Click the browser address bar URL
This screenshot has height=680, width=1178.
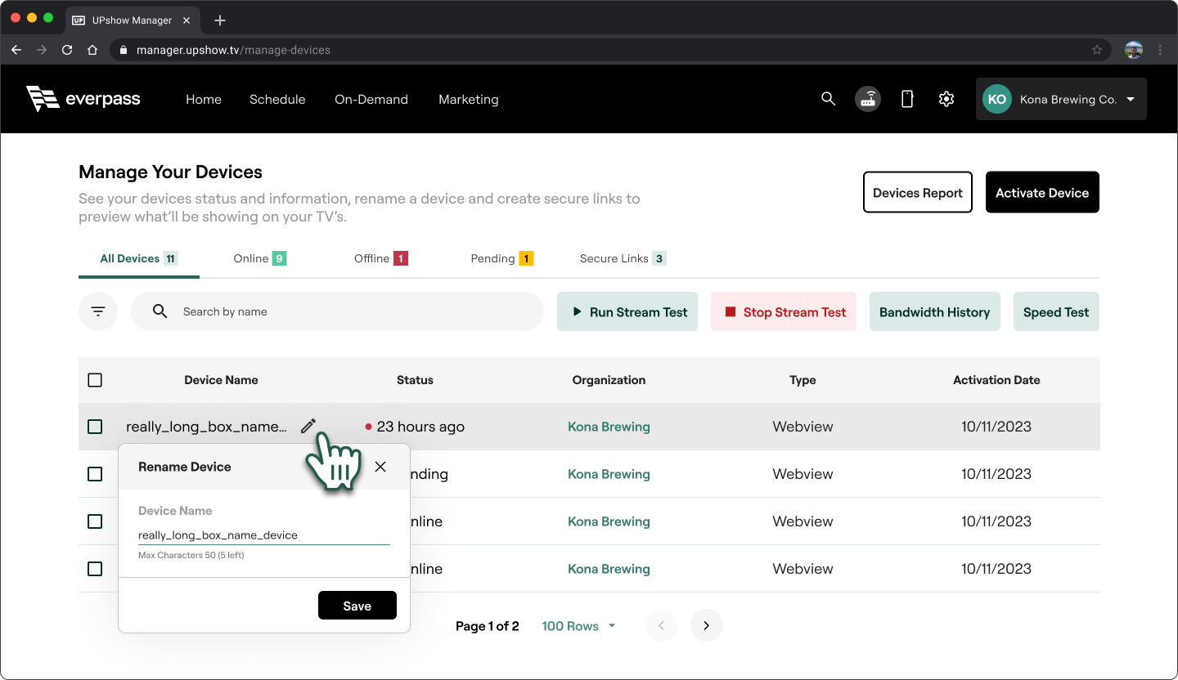point(233,50)
